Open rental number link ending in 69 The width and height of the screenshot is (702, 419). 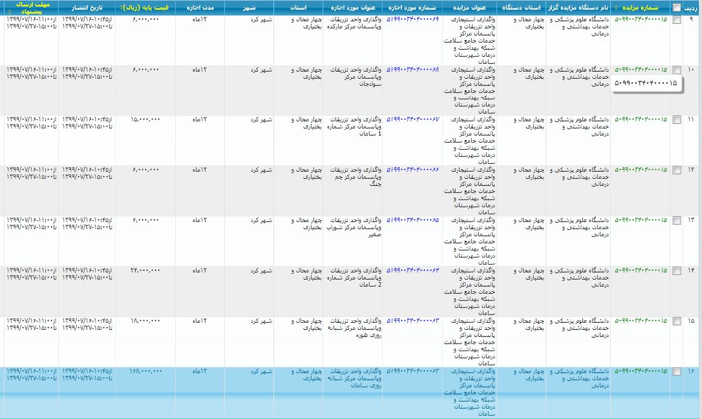(412, 19)
